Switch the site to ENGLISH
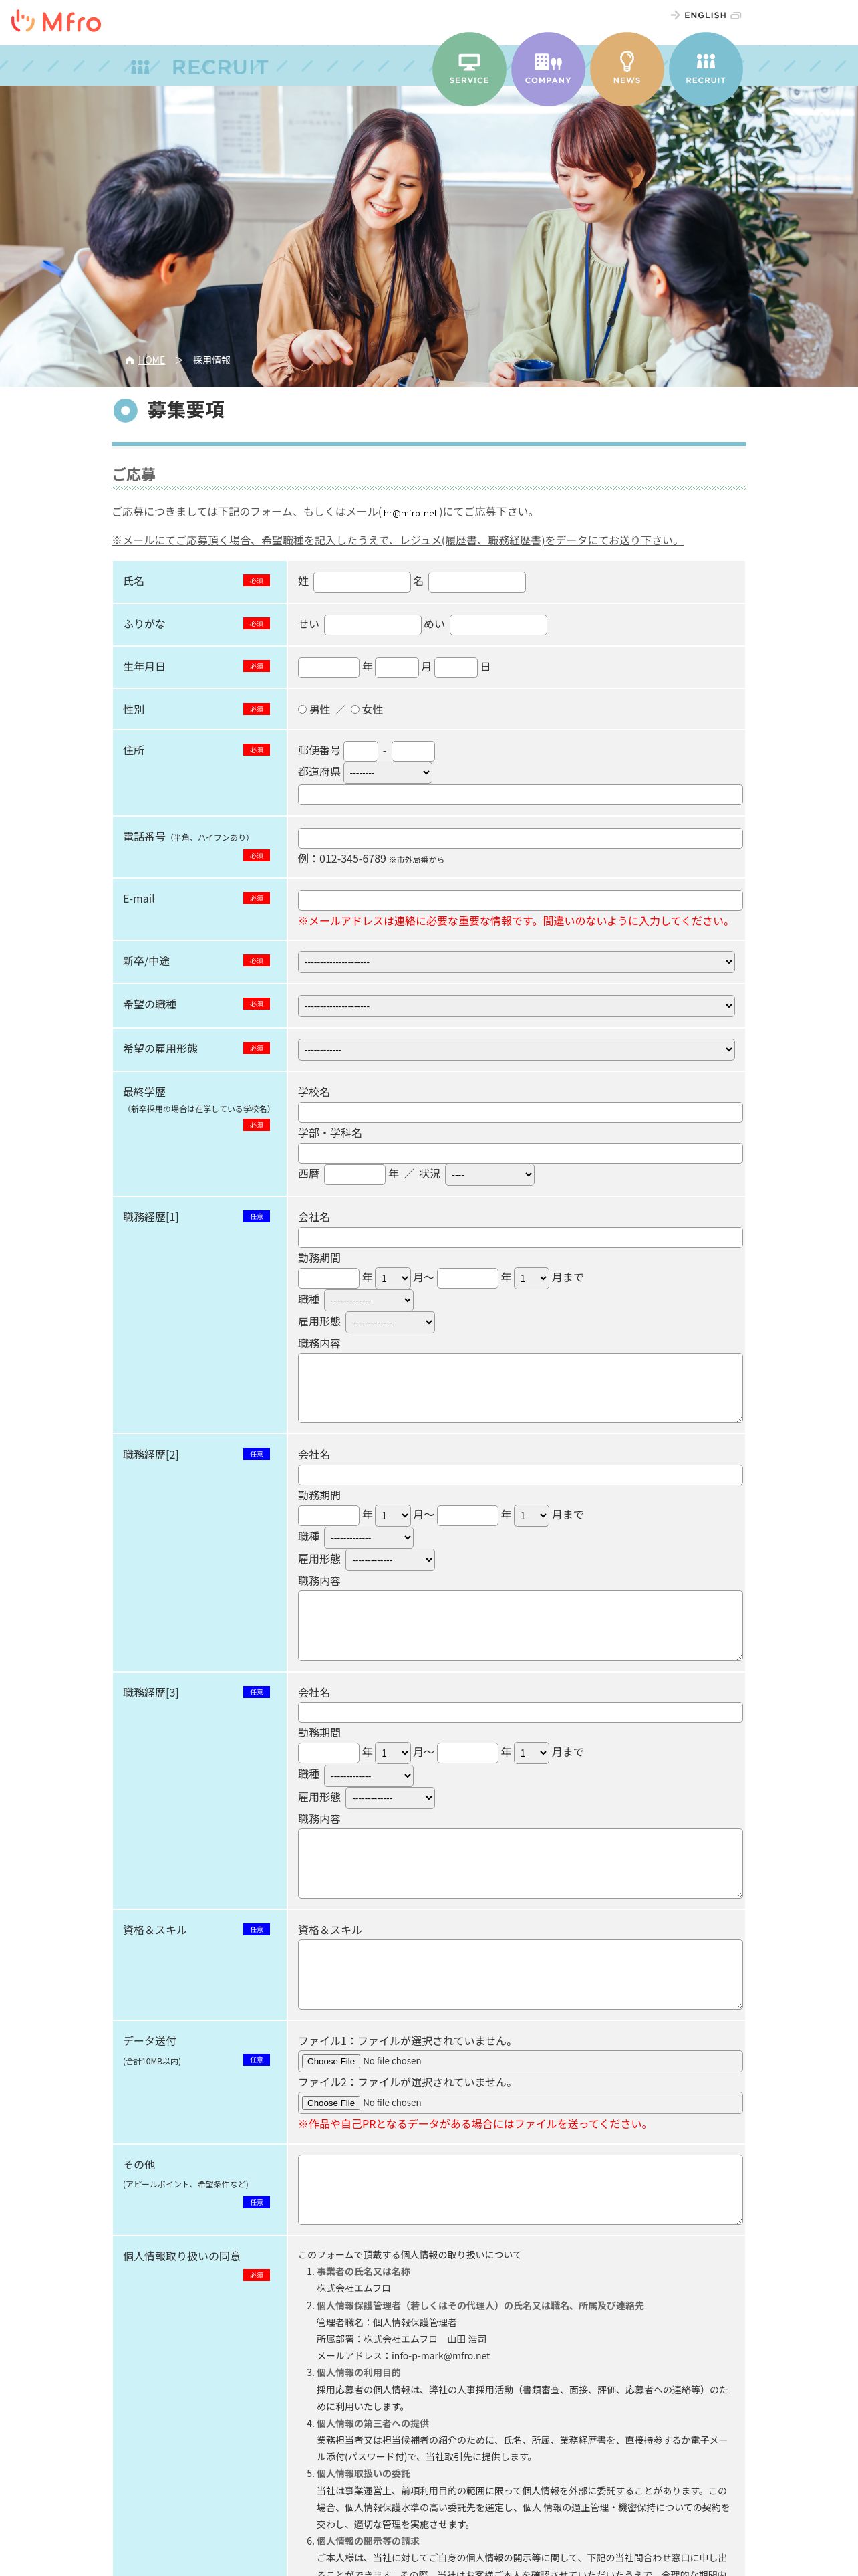 (x=705, y=15)
